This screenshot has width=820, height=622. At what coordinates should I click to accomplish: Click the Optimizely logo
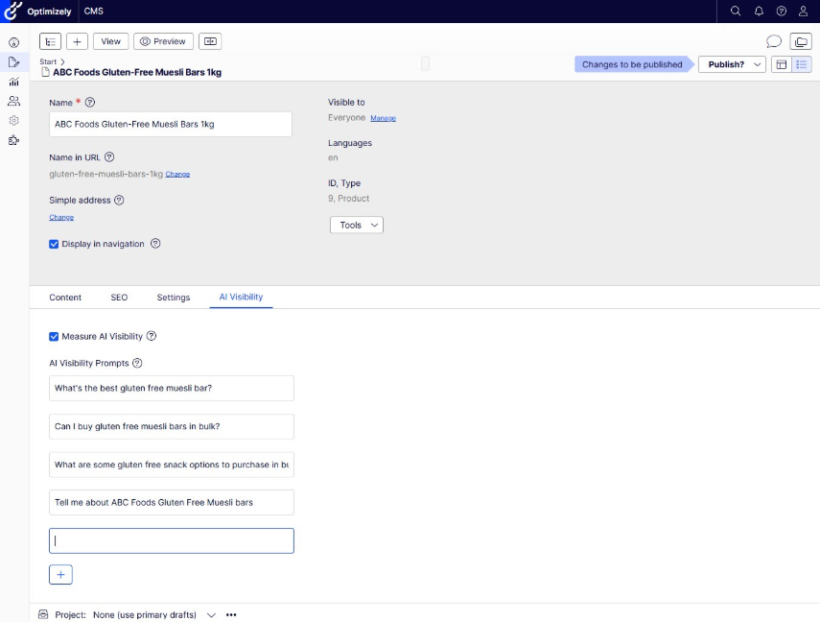tap(37, 11)
